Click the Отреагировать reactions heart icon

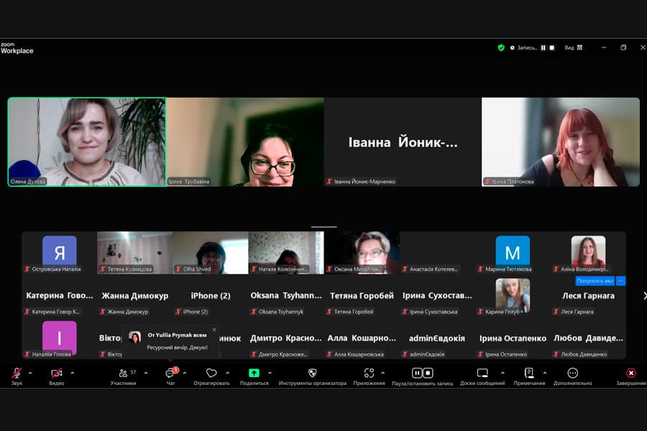tap(211, 374)
